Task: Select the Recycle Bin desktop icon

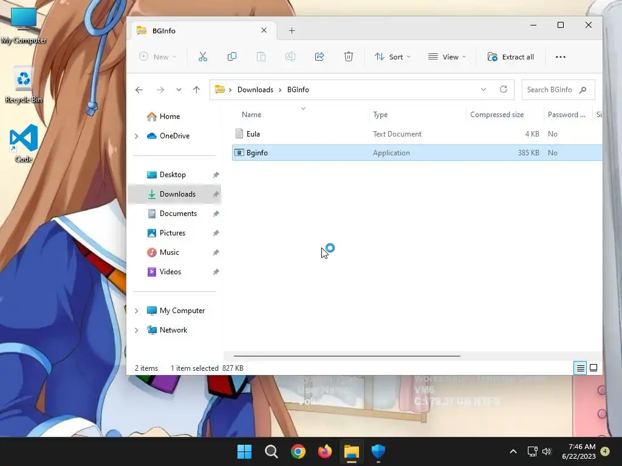Action: [x=24, y=85]
